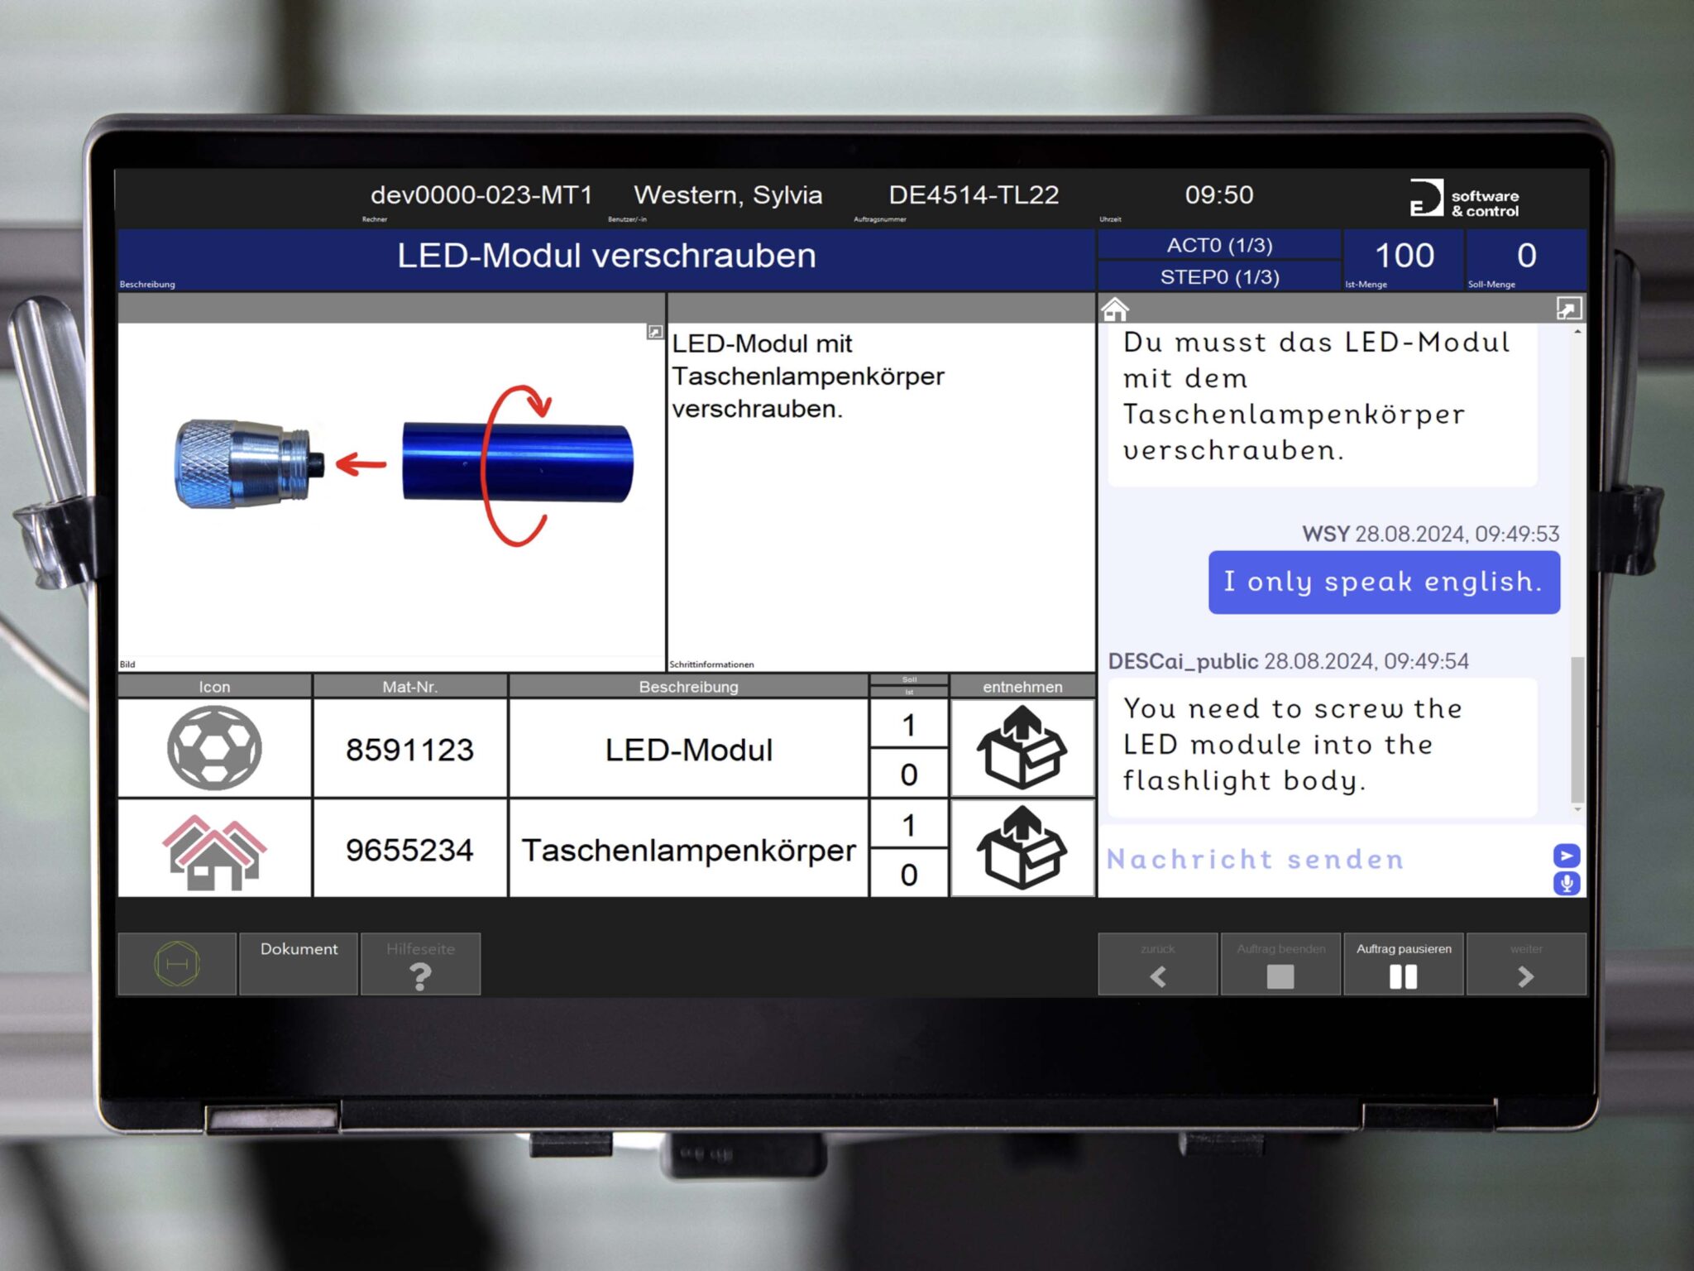End the order via Auftrag beenden
Image resolution: width=1694 pixels, height=1271 pixels.
click(1280, 963)
